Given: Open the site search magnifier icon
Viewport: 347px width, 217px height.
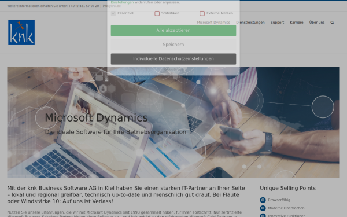Looking at the screenshot, I should tap(332, 23).
